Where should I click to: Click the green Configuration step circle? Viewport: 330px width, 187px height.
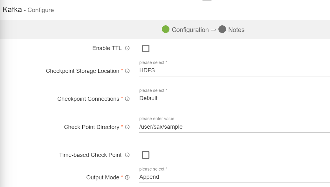(166, 29)
